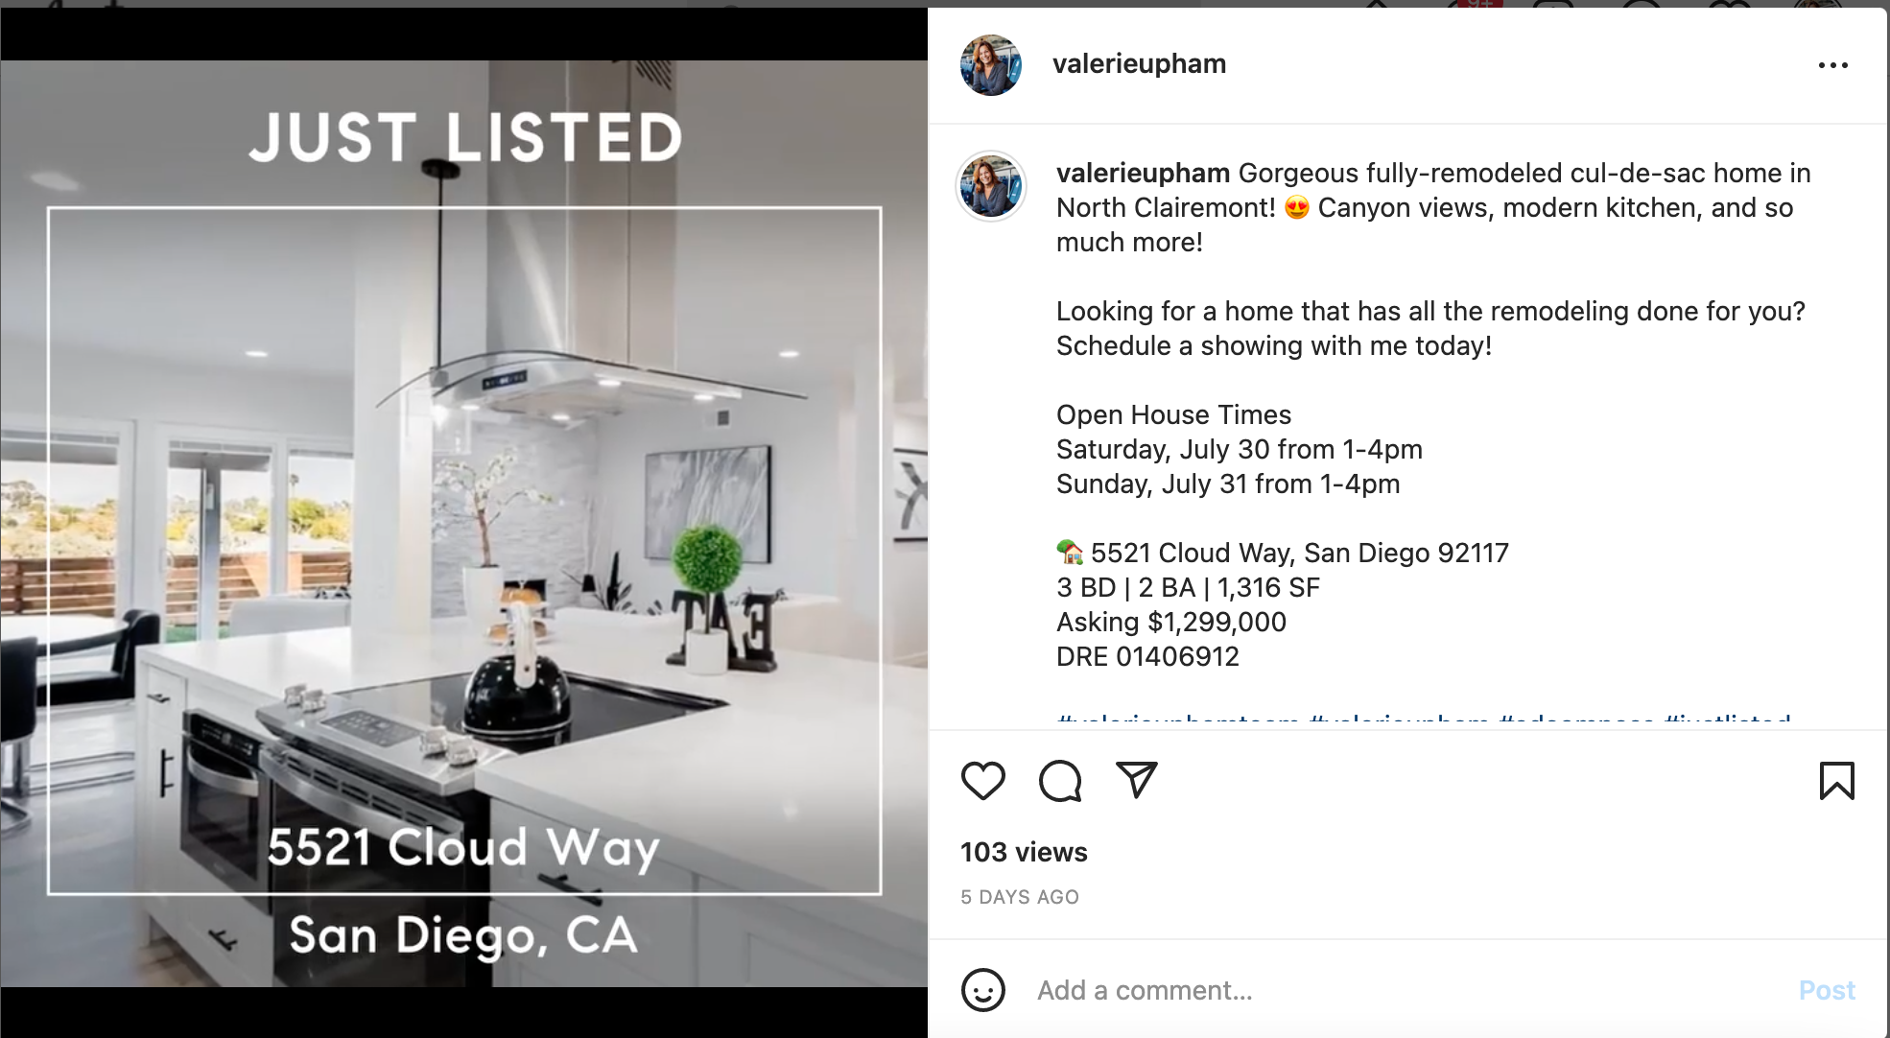
Task: Open the header profile picture
Action: 991,65
